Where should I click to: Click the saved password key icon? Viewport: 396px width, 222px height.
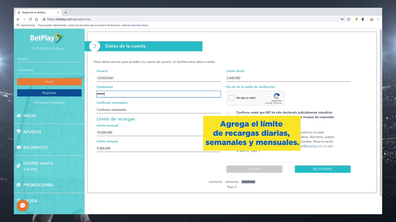pos(342,19)
